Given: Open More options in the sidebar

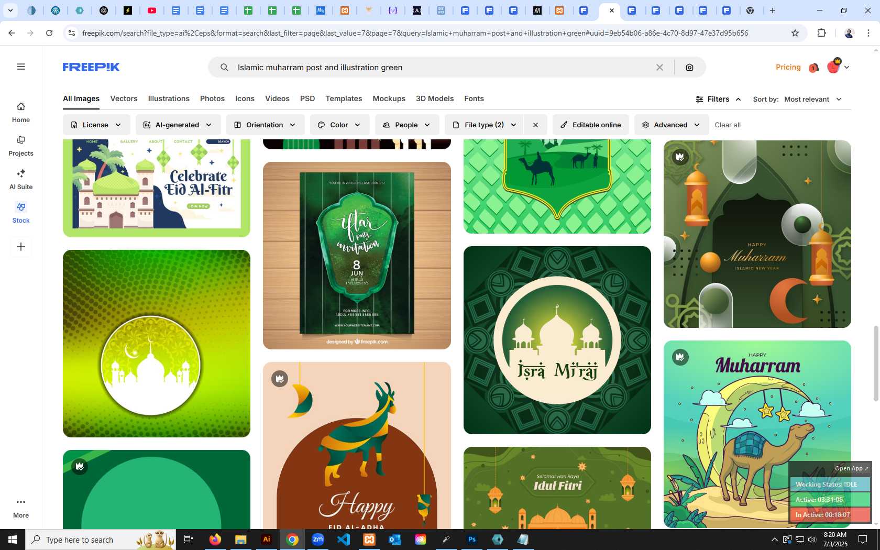Looking at the screenshot, I should coord(21,508).
